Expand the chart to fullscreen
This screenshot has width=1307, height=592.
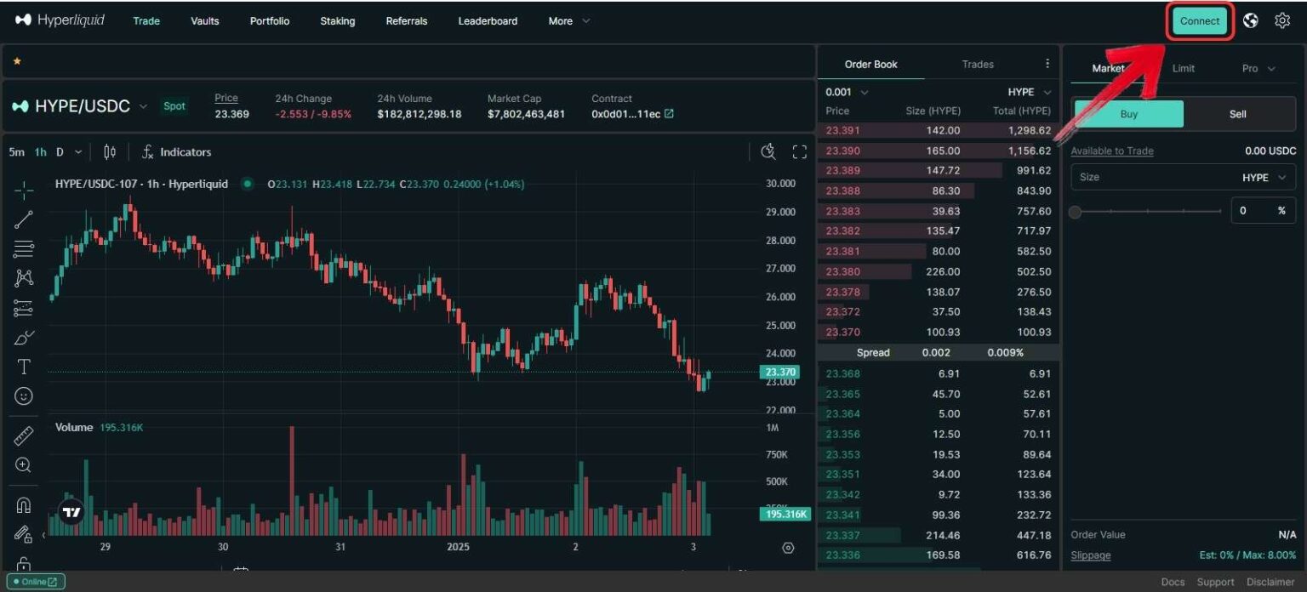(x=799, y=151)
